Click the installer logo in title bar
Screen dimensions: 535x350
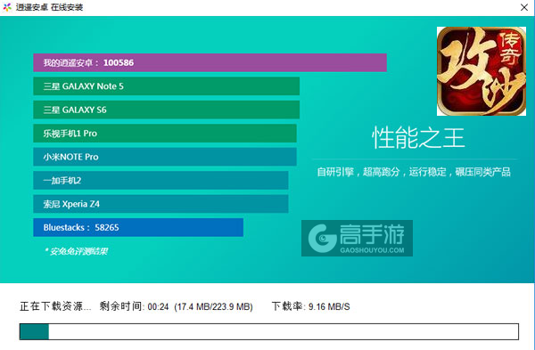point(7,7)
